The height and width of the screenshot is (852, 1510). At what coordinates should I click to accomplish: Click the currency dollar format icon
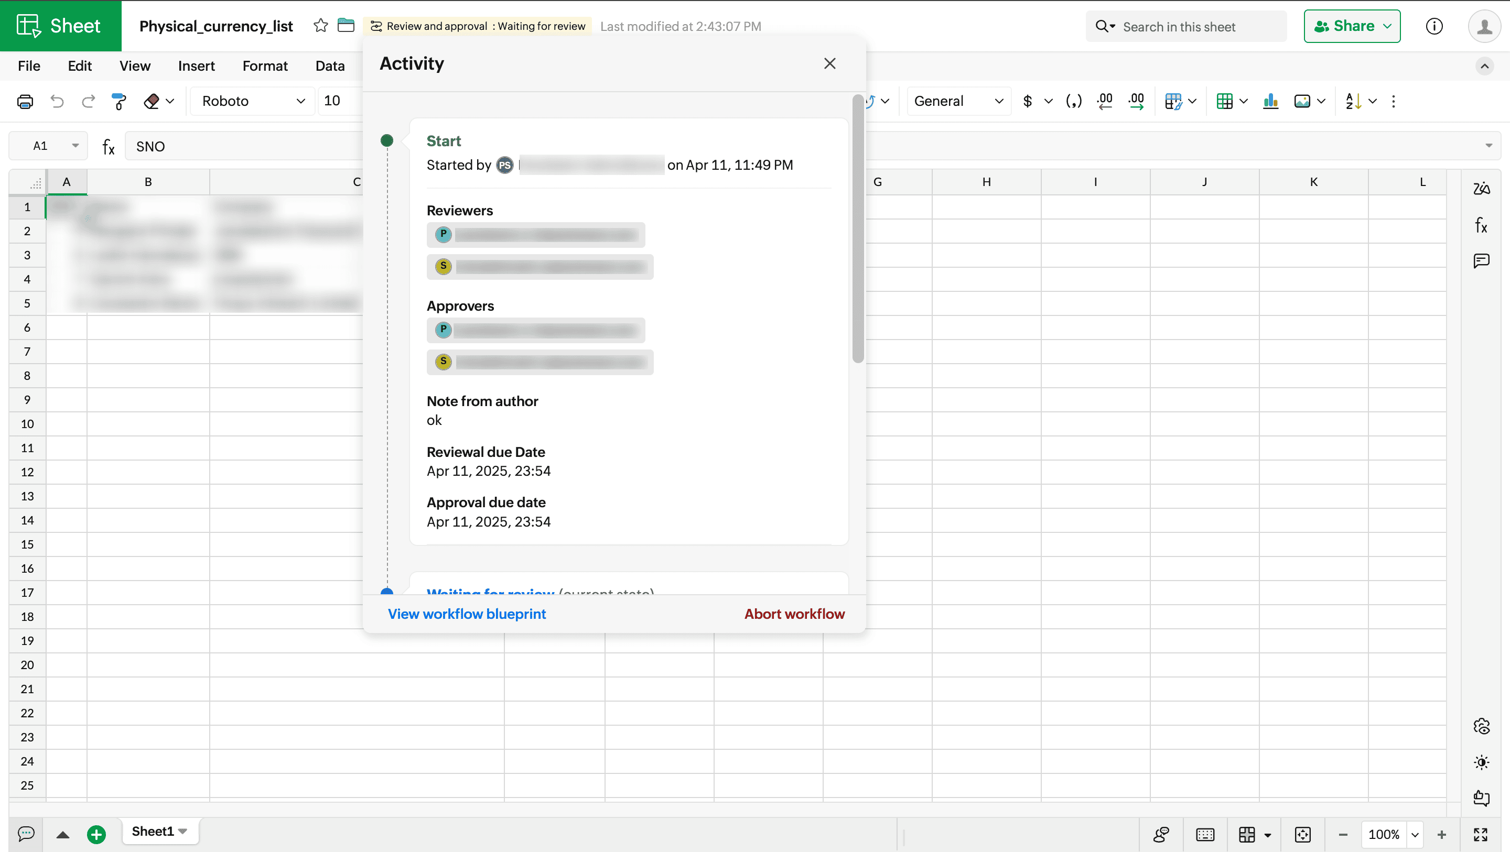pos(1027,101)
